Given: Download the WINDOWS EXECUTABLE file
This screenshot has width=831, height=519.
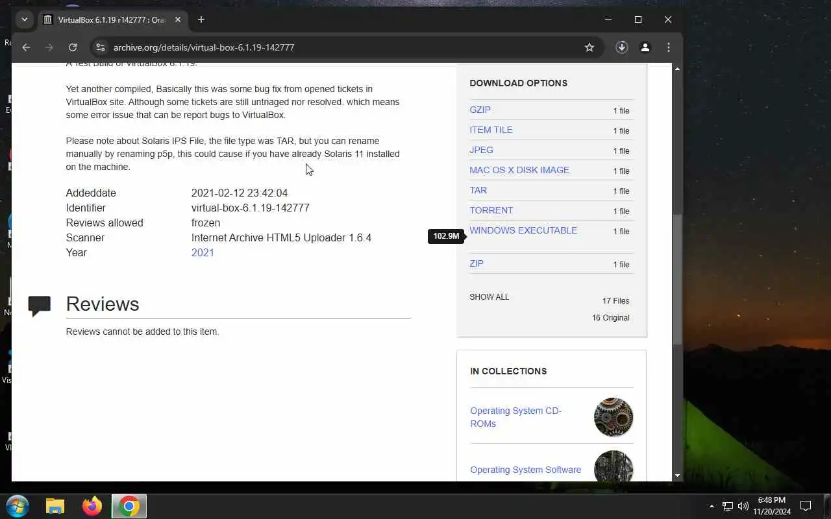Looking at the screenshot, I should pyautogui.click(x=523, y=230).
